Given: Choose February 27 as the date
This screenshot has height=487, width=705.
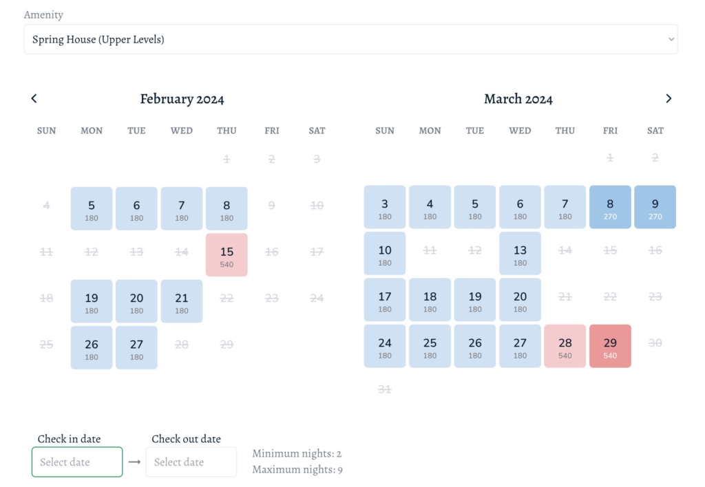Looking at the screenshot, I should (136, 347).
